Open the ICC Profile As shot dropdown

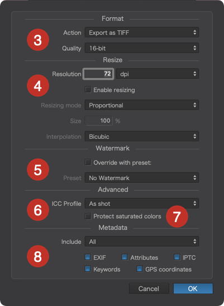tap(142, 204)
